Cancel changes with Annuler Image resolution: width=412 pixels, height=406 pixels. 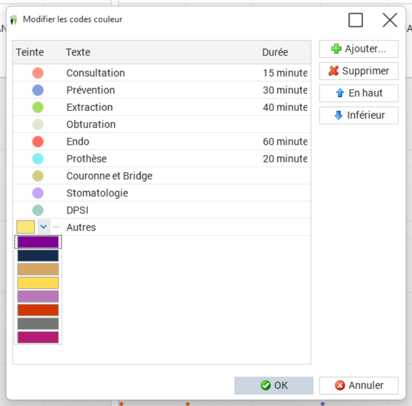[359, 385]
